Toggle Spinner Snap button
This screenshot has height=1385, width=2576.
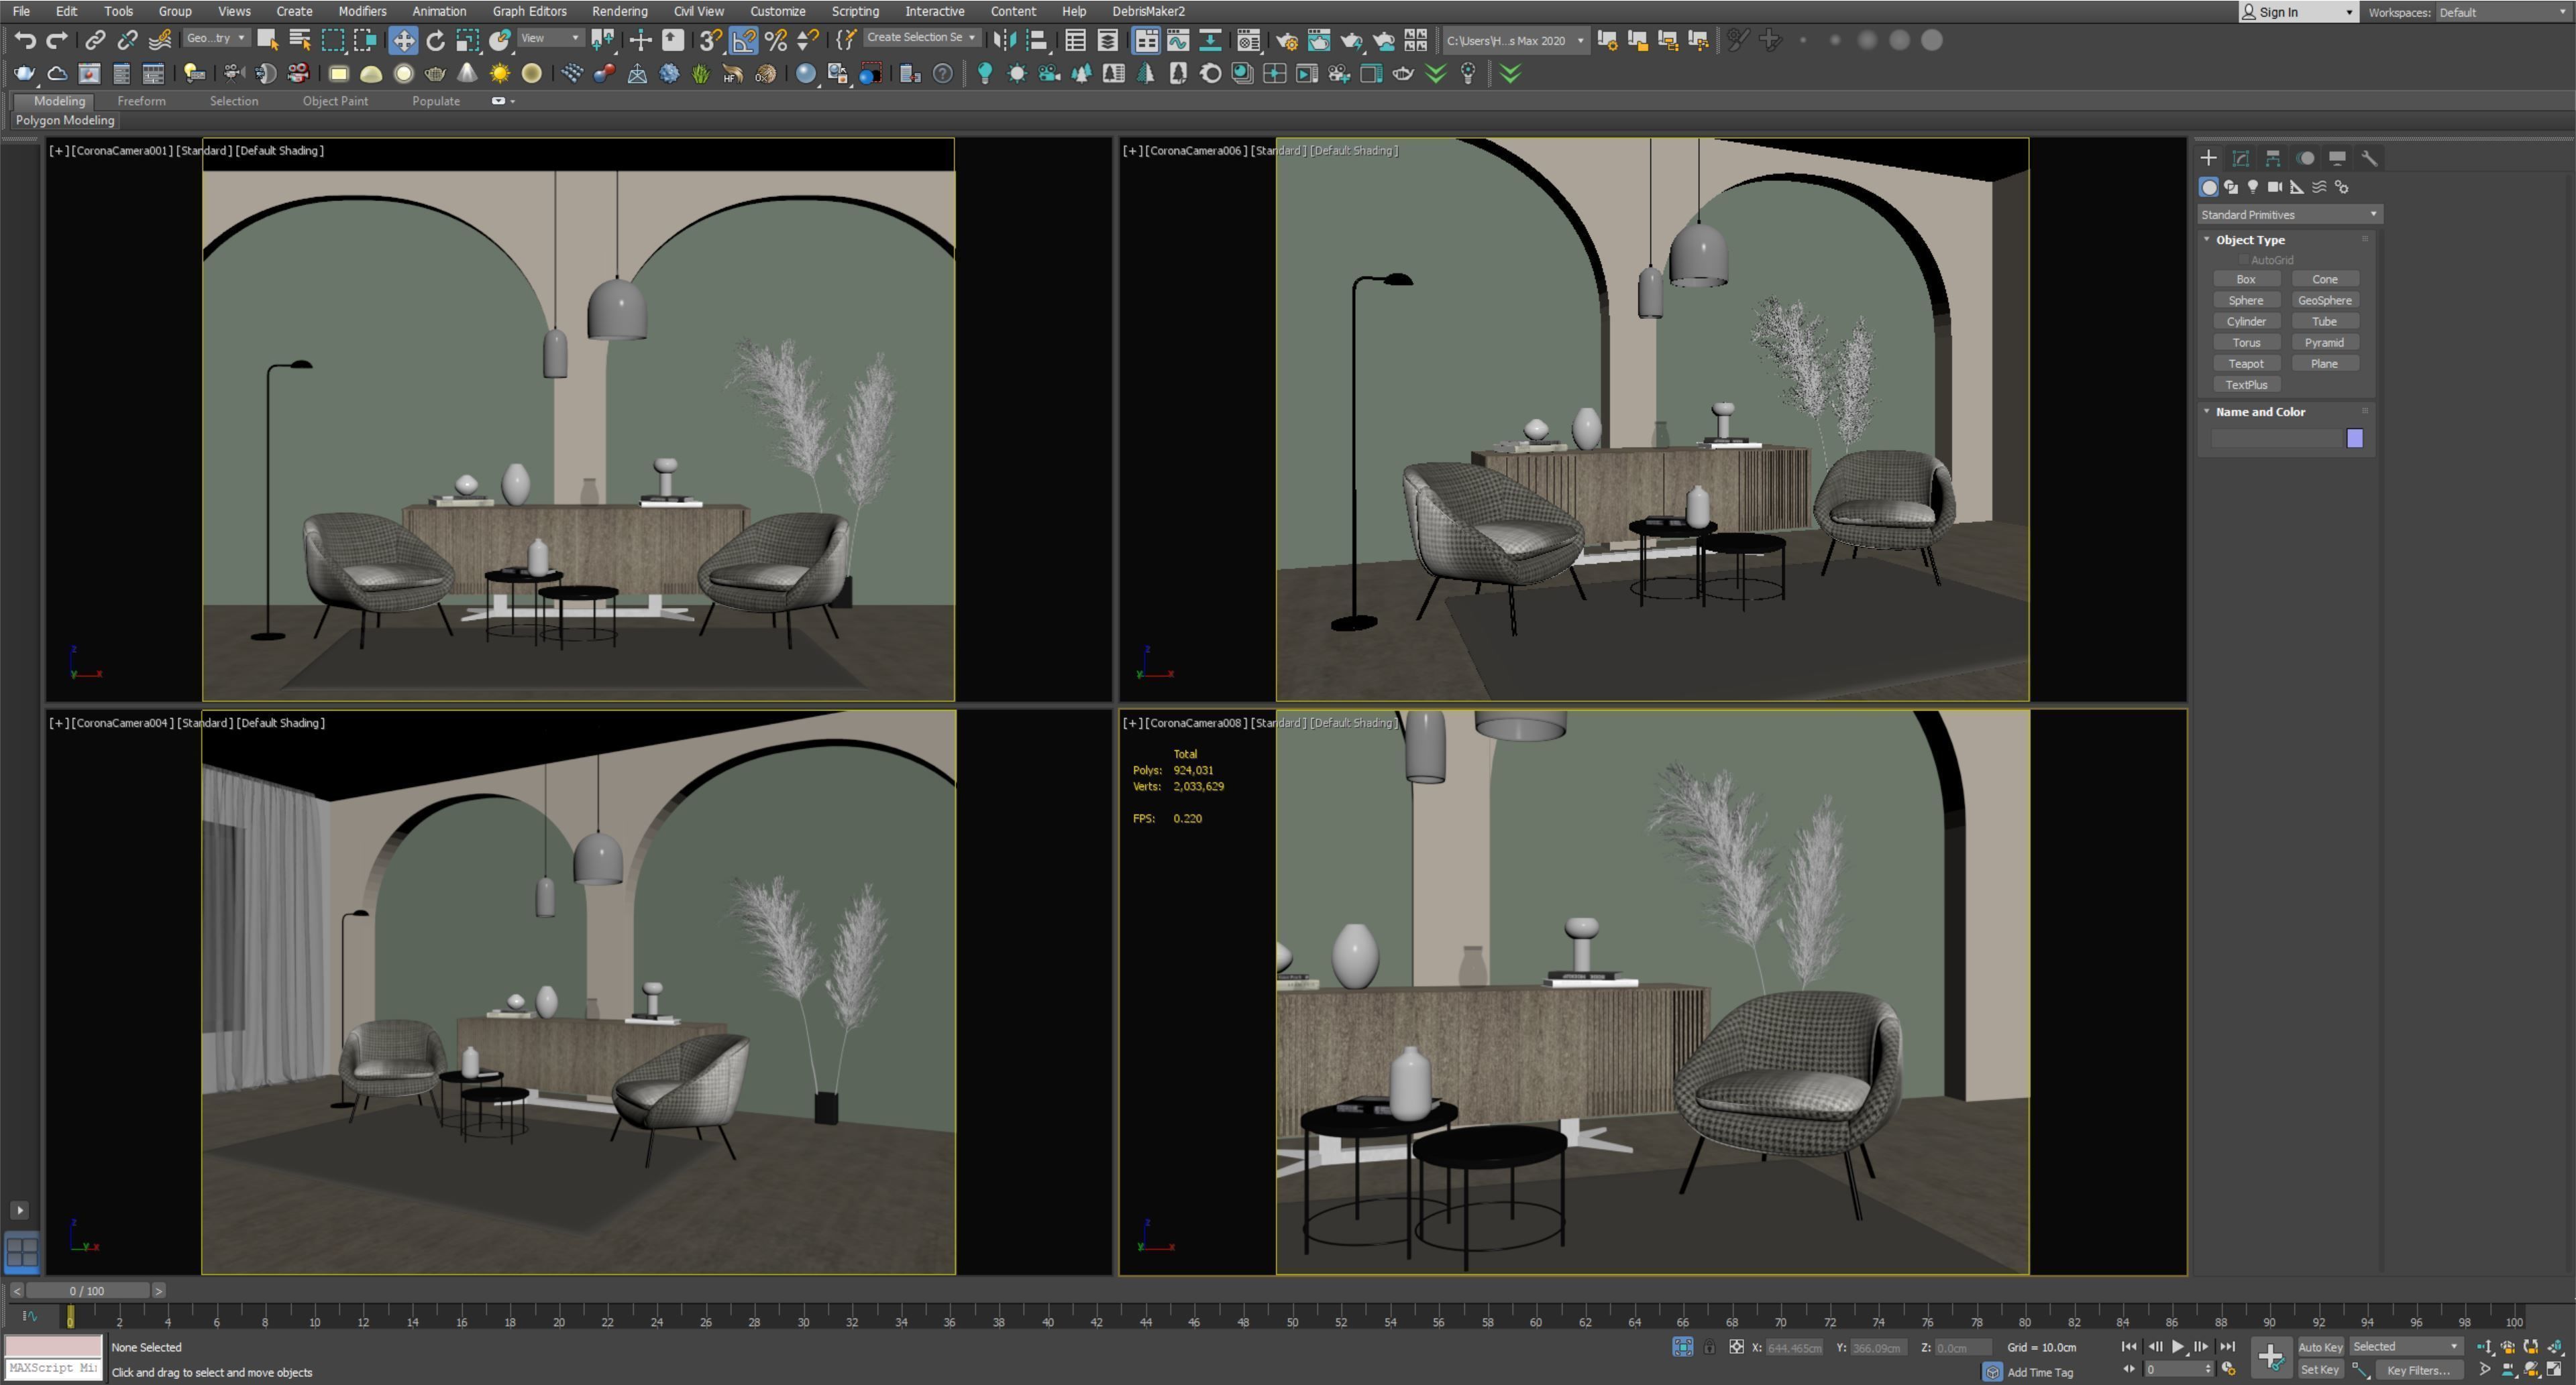point(808,40)
